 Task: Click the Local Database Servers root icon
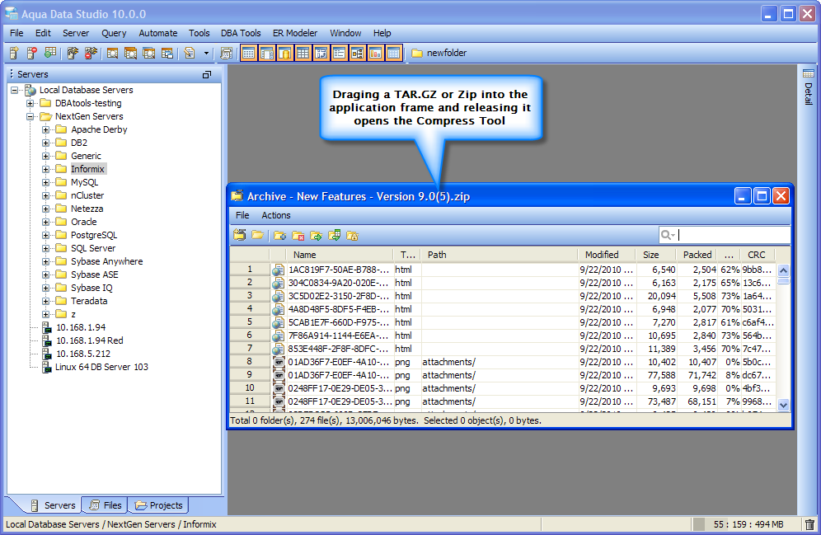click(30, 90)
